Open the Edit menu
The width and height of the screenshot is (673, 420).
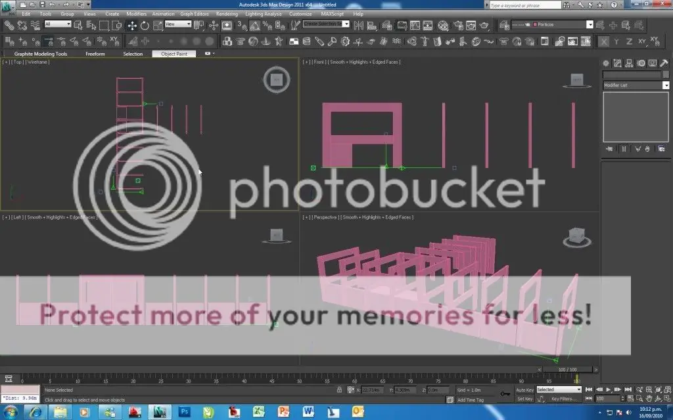[26, 14]
